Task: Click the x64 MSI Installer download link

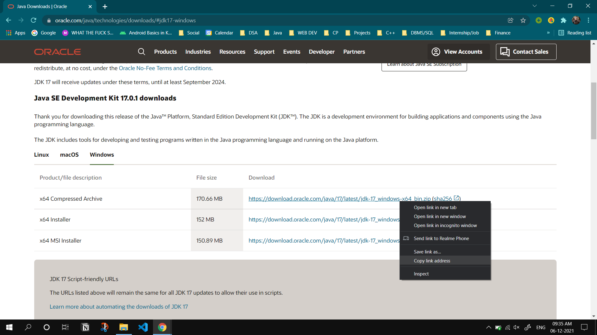Action: tap(324, 240)
